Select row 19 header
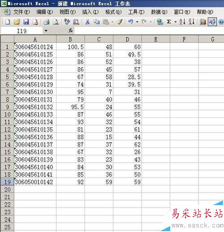Screen dimensions: 224x232 coord(8,182)
